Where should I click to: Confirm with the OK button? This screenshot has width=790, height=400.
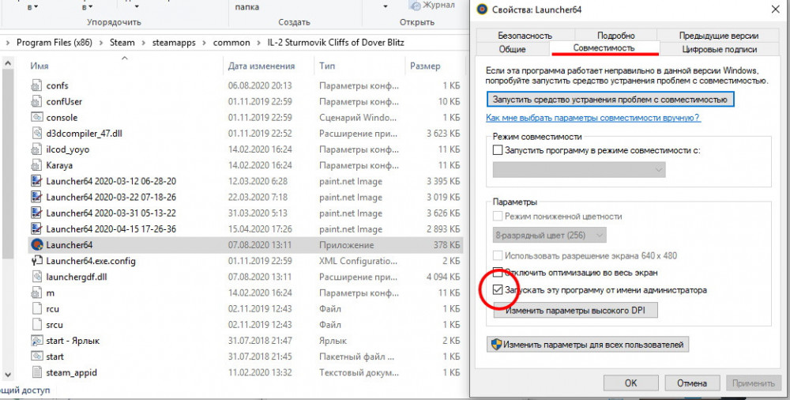[630, 383]
